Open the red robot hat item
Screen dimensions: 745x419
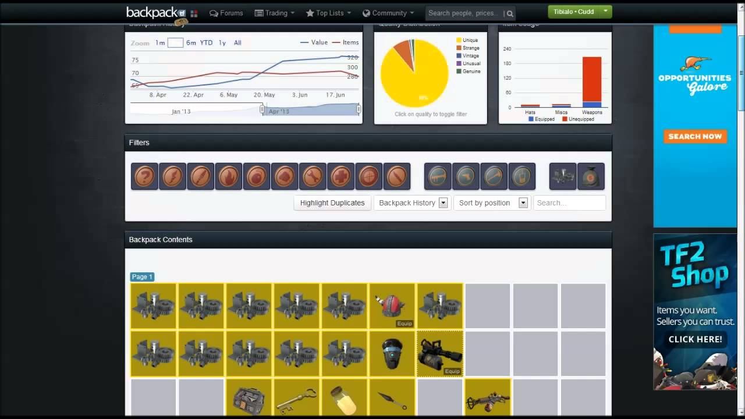point(392,306)
